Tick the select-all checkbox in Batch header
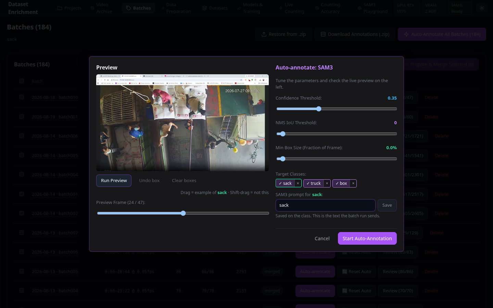This screenshot has width=493, height=308. (x=22, y=81)
